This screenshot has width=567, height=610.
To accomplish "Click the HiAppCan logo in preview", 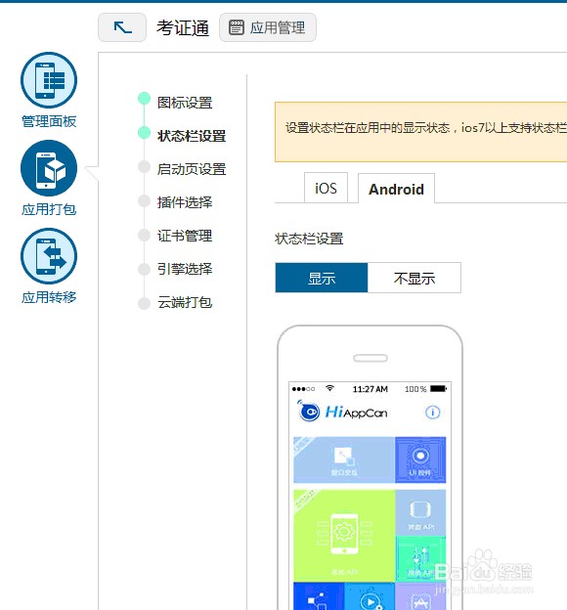I will point(342,412).
